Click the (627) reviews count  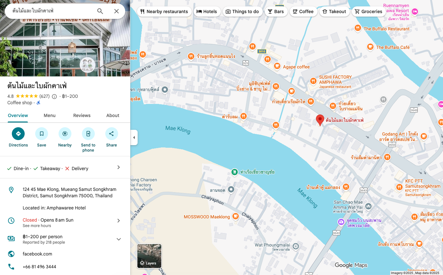[x=44, y=96]
